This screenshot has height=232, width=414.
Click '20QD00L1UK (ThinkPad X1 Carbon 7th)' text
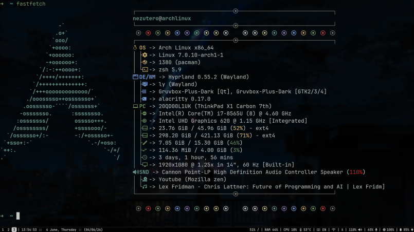coord(215,106)
